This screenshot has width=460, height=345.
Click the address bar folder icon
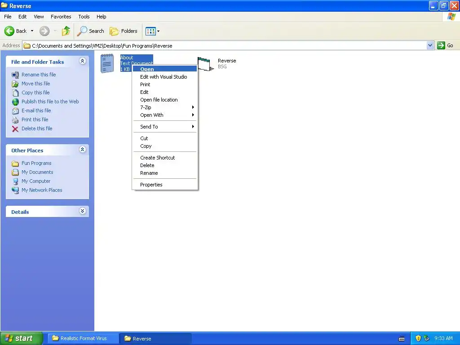27,45
